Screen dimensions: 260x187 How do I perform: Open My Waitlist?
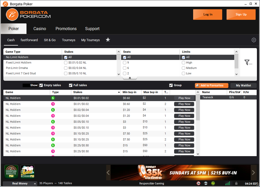[x=244, y=86]
